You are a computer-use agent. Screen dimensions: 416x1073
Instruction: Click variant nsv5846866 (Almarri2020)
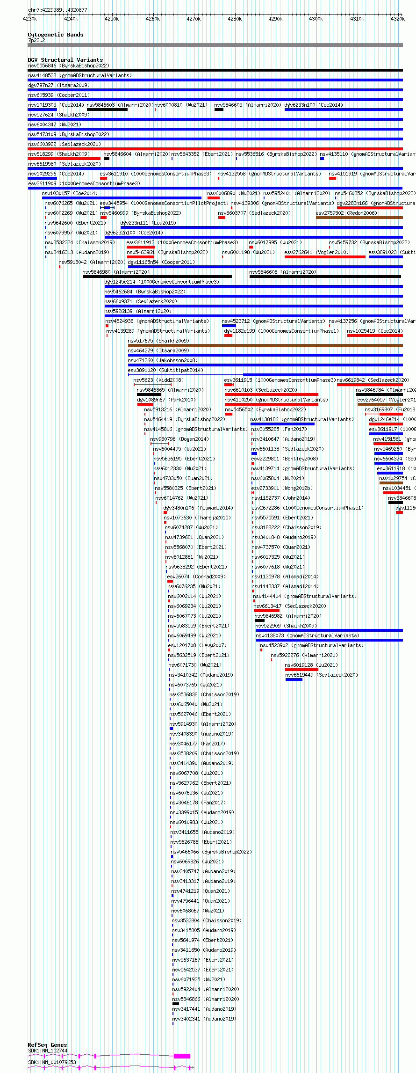(206, 1000)
